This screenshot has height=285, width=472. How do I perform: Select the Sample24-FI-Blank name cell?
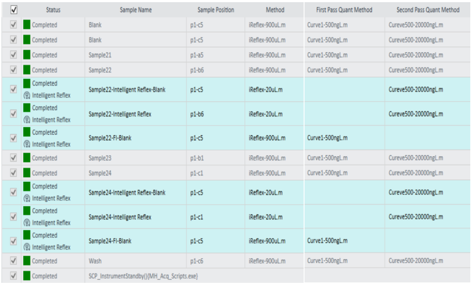pos(135,241)
